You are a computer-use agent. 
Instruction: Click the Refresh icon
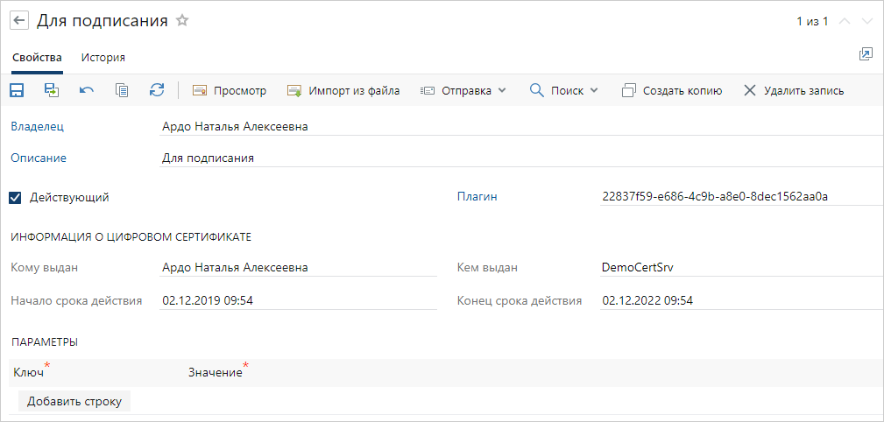click(x=157, y=90)
